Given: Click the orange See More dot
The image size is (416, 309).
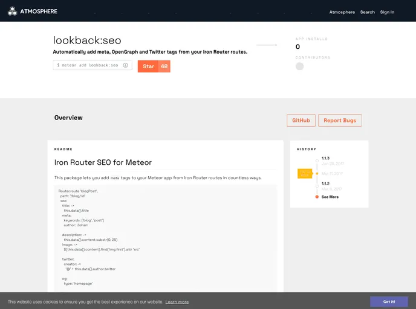Looking at the screenshot, I should (x=317, y=197).
